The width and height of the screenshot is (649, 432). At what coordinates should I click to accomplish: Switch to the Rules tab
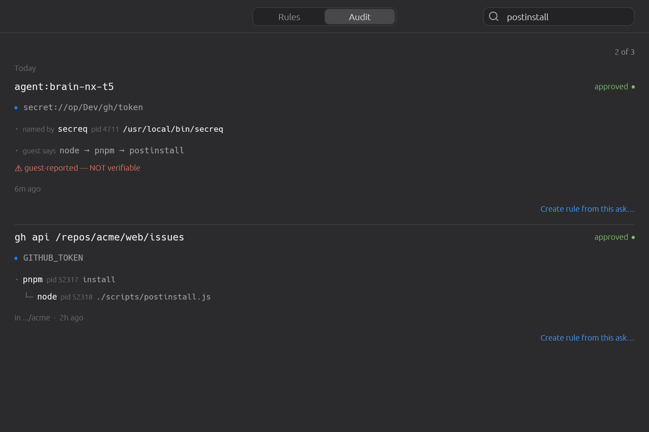point(289,17)
